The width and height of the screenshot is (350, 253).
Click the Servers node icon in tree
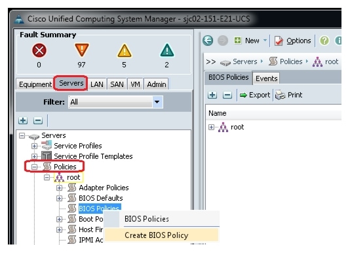[x=34, y=136]
